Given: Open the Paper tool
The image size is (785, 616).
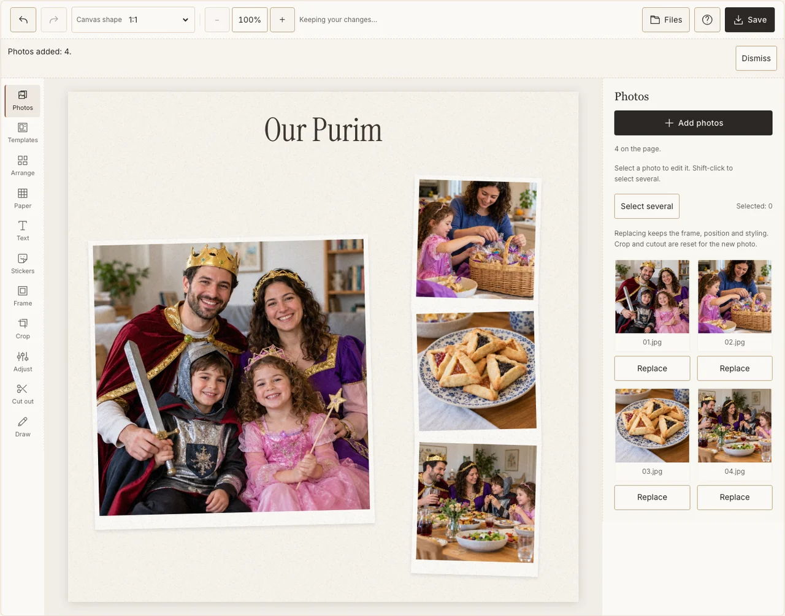Looking at the screenshot, I should (x=23, y=199).
